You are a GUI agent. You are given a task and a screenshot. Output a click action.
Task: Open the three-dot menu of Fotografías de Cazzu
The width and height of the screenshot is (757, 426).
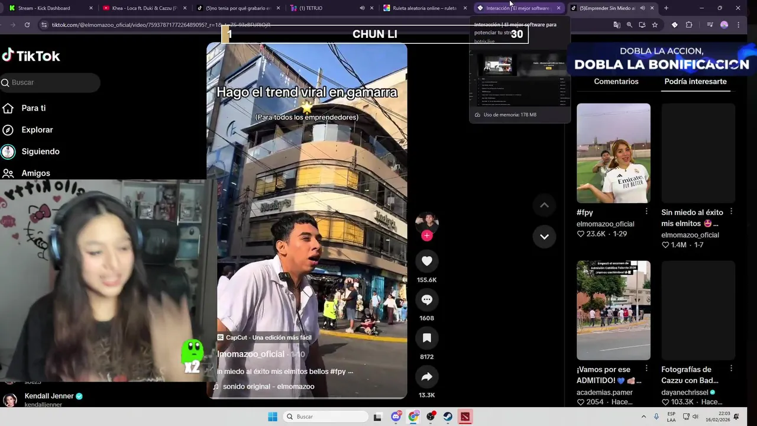(731, 369)
